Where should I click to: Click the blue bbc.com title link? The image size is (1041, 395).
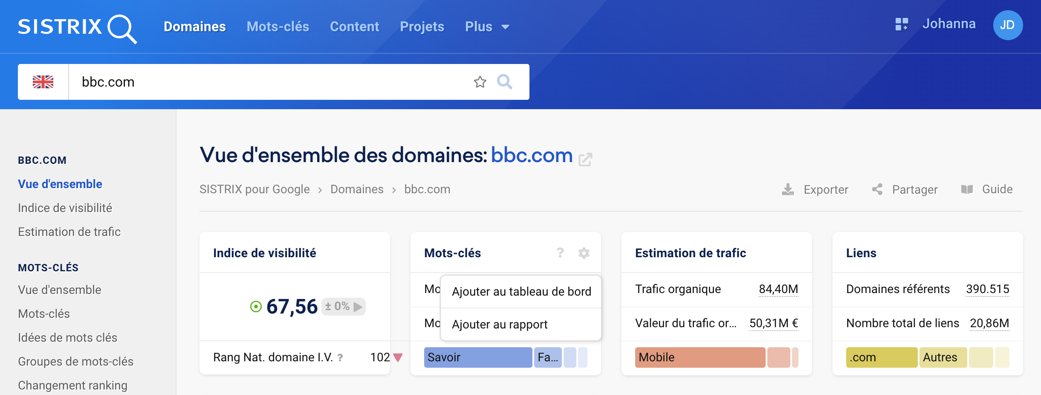(532, 155)
